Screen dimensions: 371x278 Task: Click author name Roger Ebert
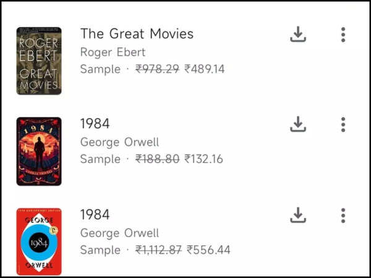tap(113, 52)
